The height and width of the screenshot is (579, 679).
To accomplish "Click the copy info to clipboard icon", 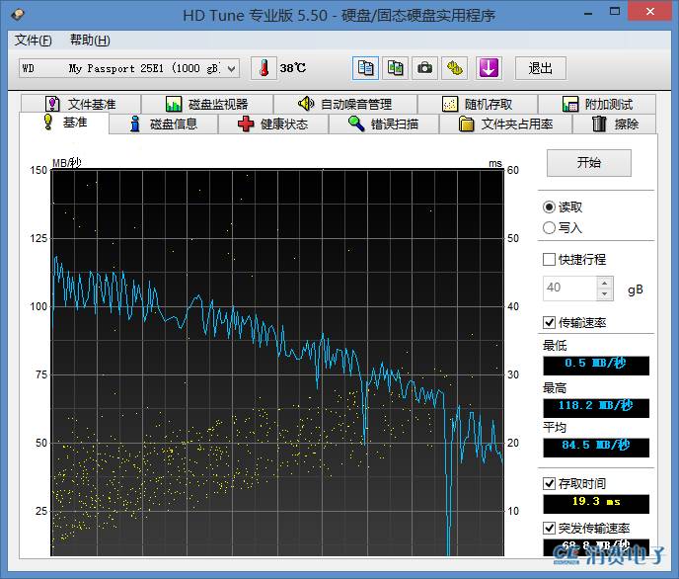I will (366, 68).
